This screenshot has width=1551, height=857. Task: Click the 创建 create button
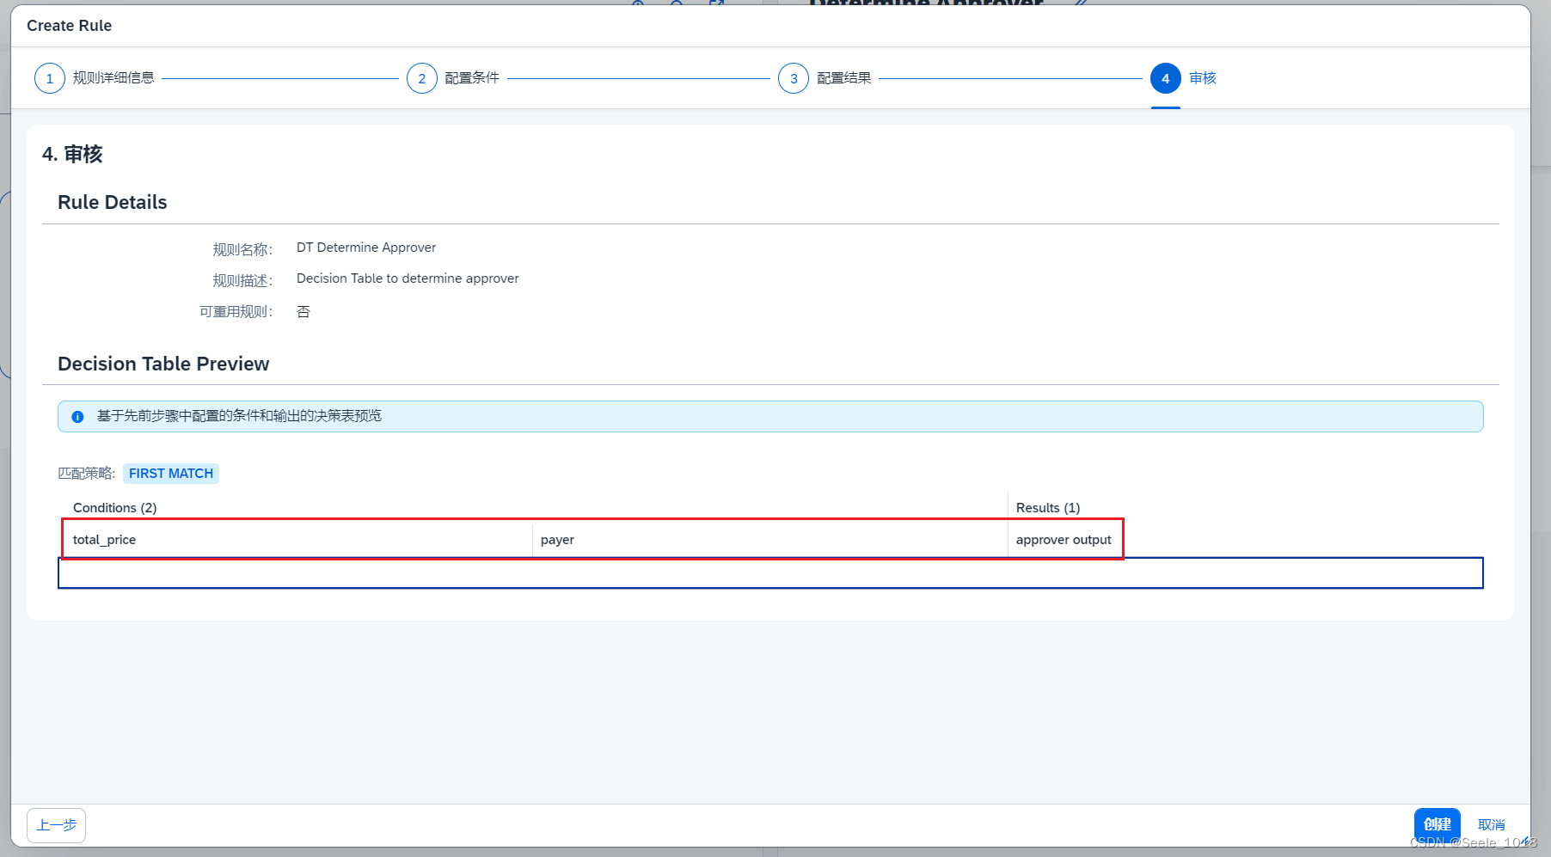[x=1437, y=824]
